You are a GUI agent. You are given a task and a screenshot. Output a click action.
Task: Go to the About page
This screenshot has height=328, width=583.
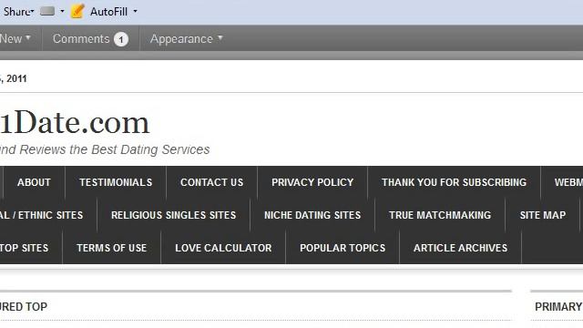pyautogui.click(x=34, y=182)
